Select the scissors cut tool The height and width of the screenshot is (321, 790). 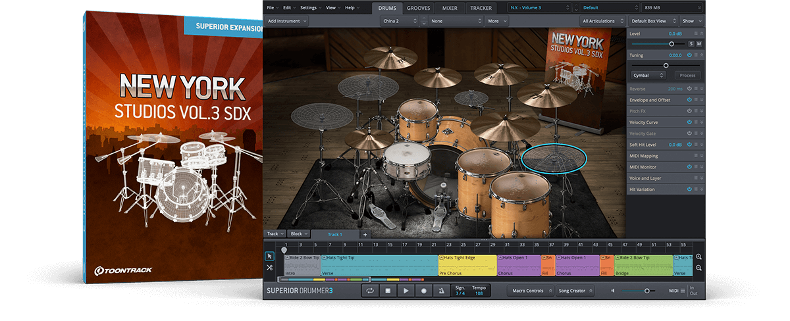point(270,268)
